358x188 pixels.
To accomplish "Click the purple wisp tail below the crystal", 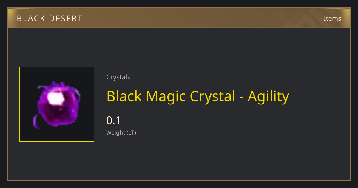I will pyautogui.click(x=36, y=122).
